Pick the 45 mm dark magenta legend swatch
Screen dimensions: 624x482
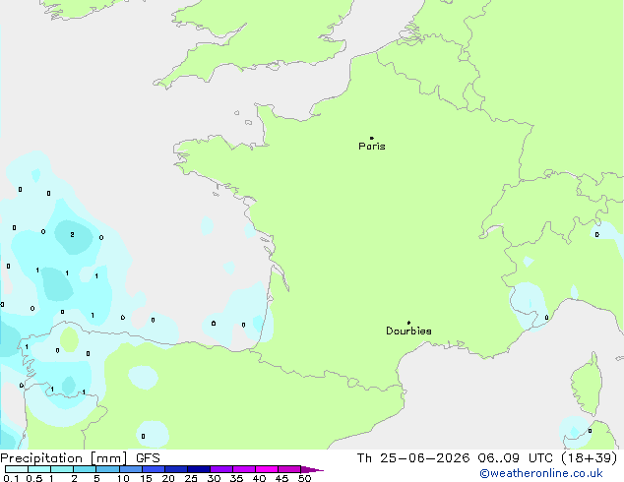pyautogui.click(x=289, y=469)
